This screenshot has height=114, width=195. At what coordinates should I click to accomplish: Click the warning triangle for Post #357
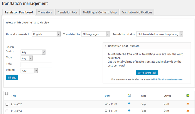(188, 103)
